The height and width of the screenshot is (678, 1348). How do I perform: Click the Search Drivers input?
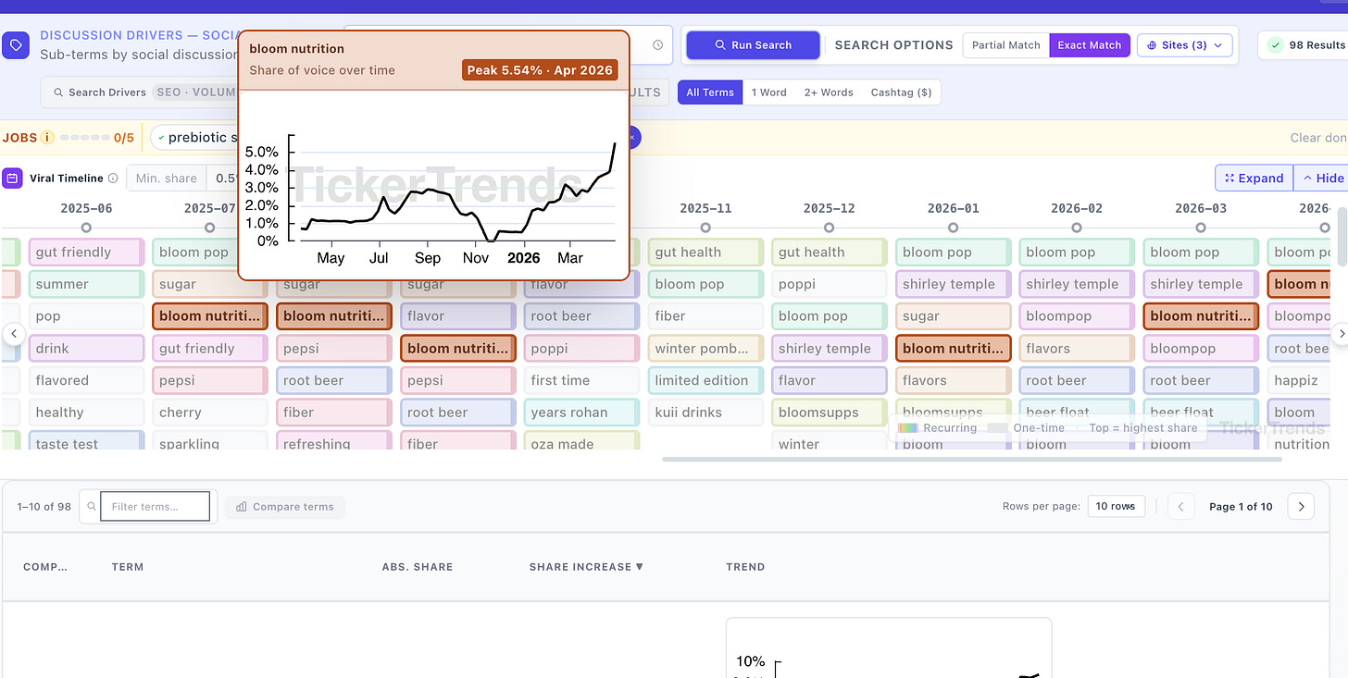click(x=139, y=92)
